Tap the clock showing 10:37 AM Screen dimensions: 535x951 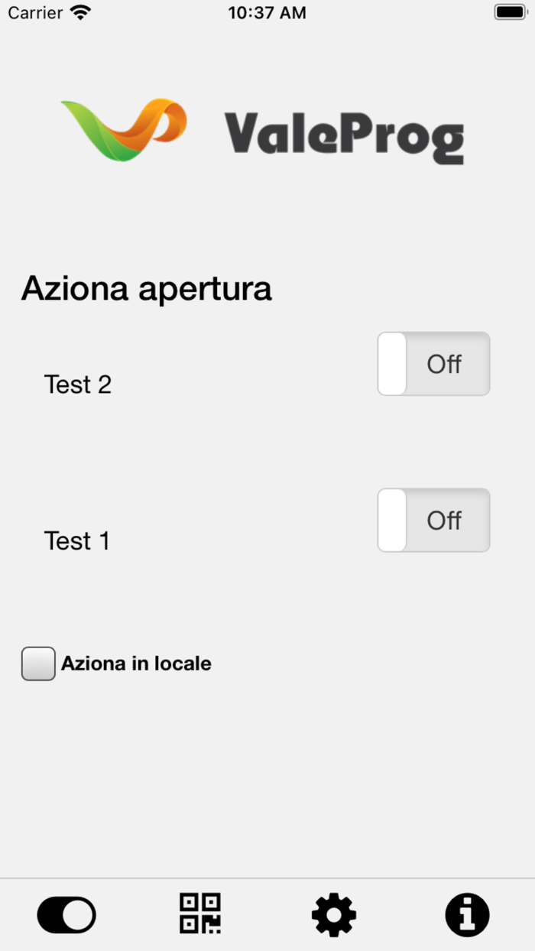[x=267, y=11]
